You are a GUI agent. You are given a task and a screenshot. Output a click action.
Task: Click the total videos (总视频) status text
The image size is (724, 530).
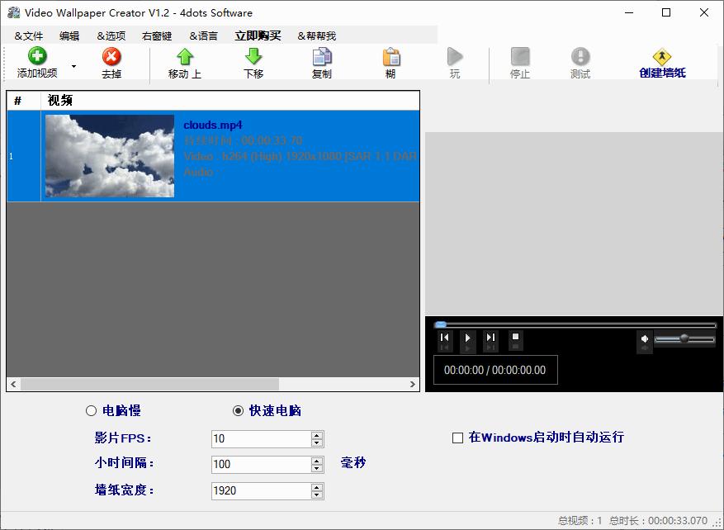click(x=580, y=521)
